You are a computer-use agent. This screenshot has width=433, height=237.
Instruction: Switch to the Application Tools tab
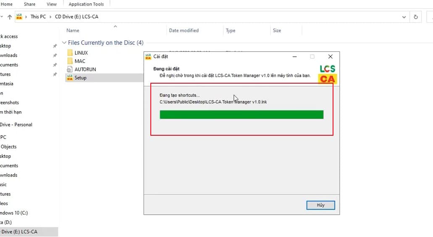click(x=86, y=4)
